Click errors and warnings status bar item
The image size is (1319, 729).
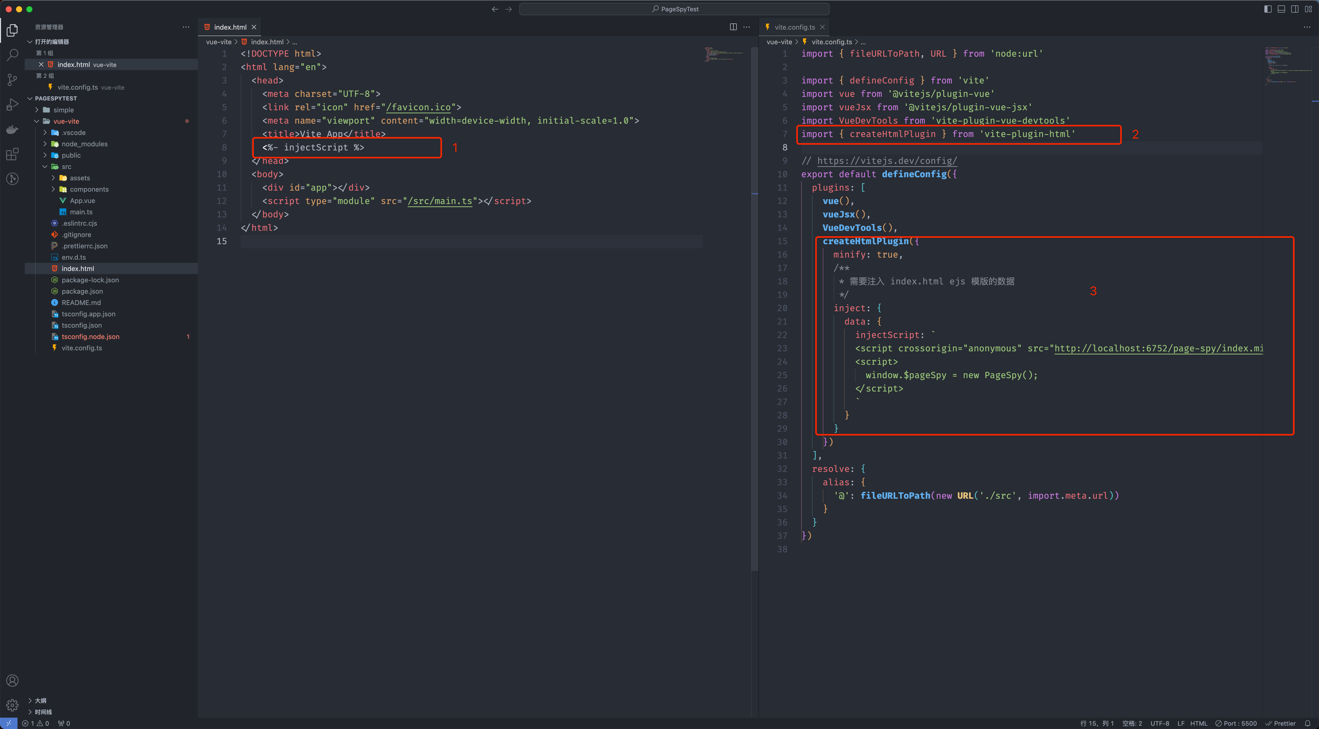click(35, 723)
